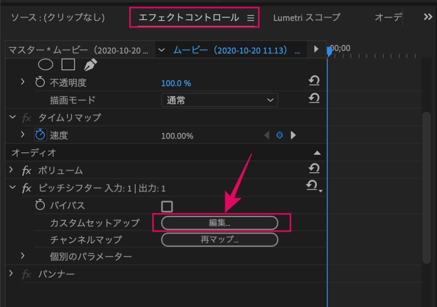Expand the 速度 property

click(x=23, y=134)
